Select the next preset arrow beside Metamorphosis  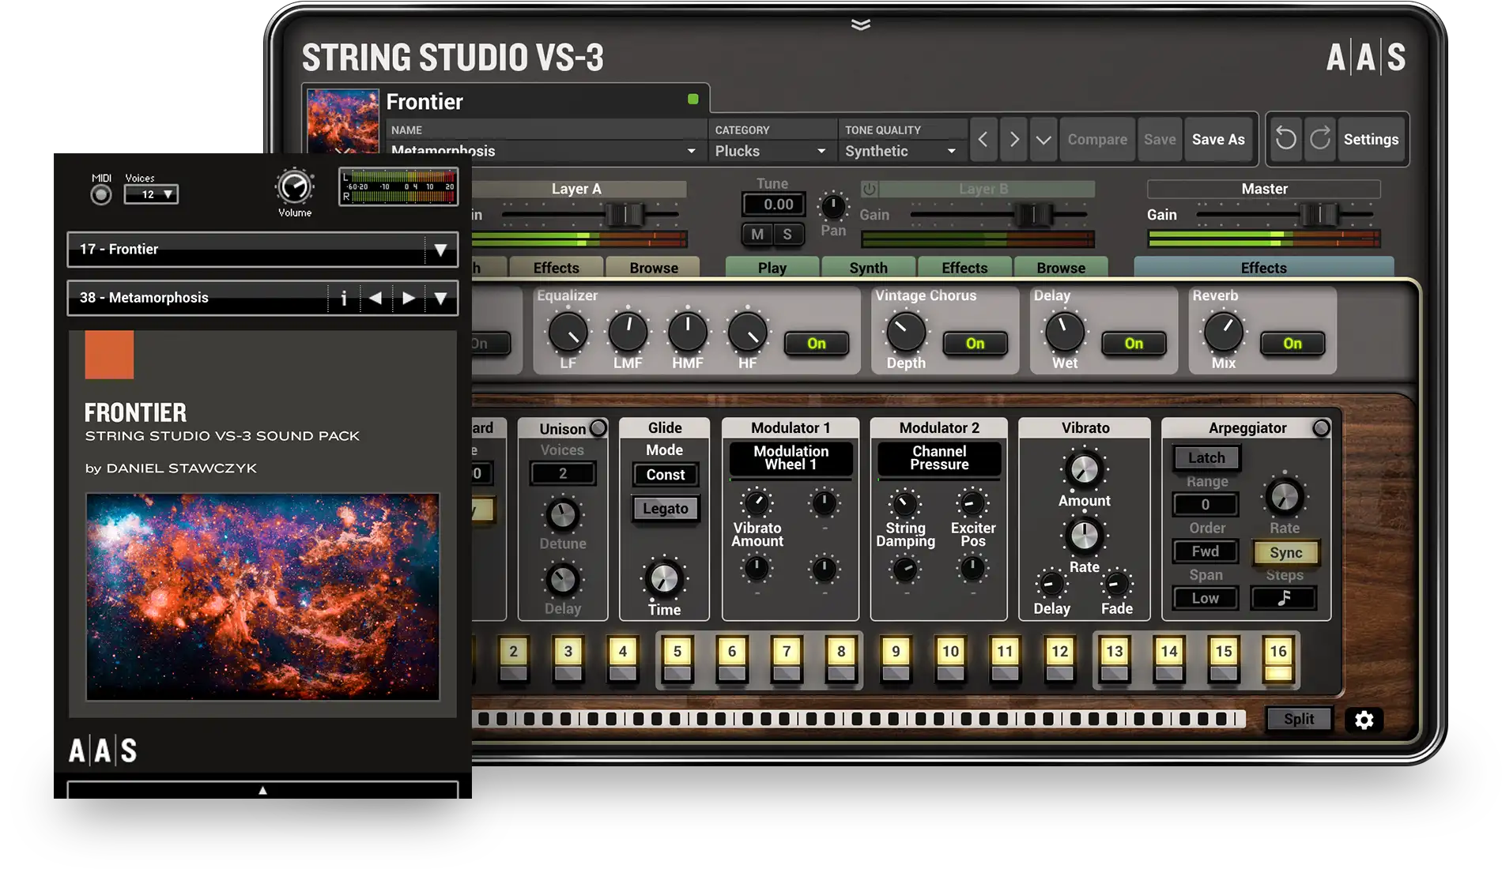coord(409,298)
